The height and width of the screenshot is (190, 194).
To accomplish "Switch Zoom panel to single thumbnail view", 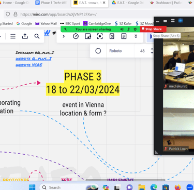I will [x=165, y=21].
